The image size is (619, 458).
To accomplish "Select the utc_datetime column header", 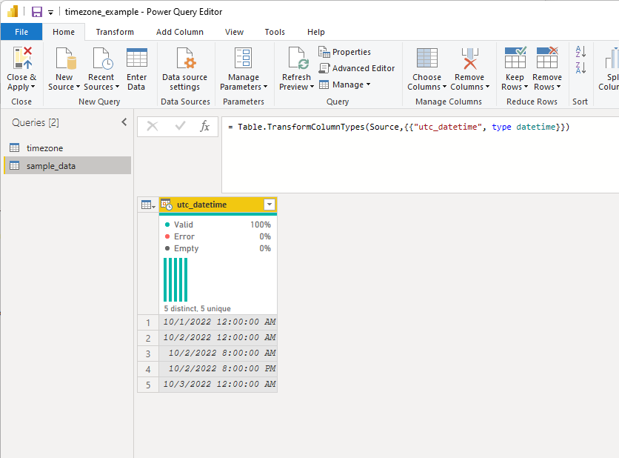I will [x=218, y=205].
